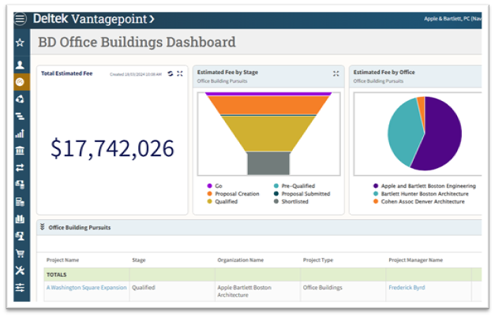Viewport: 495px width, 317px height.
Task: Collapse the Office Building Pursuits section
Action: (43, 227)
